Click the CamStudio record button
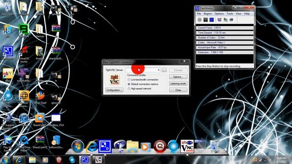 click(x=199, y=20)
